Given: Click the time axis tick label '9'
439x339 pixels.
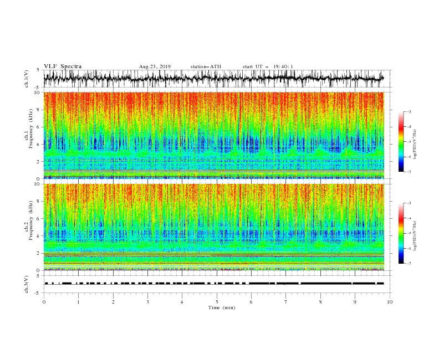Looking at the screenshot, I should [x=355, y=302].
